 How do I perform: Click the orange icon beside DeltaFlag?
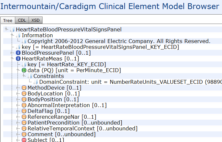[x=24, y=111]
